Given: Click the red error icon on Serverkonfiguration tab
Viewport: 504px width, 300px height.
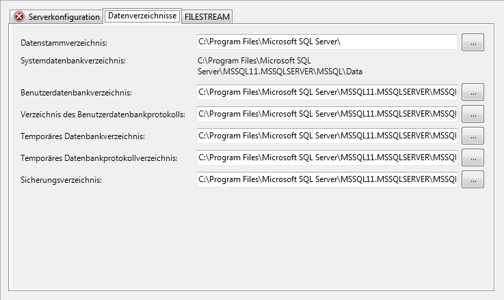Looking at the screenshot, I should coord(20,16).
